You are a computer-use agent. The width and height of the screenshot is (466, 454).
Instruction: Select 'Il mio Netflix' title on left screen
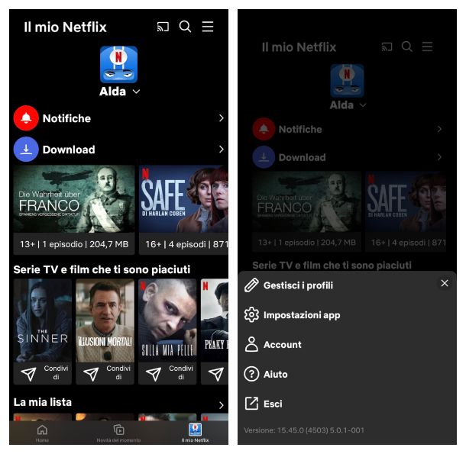tap(65, 27)
